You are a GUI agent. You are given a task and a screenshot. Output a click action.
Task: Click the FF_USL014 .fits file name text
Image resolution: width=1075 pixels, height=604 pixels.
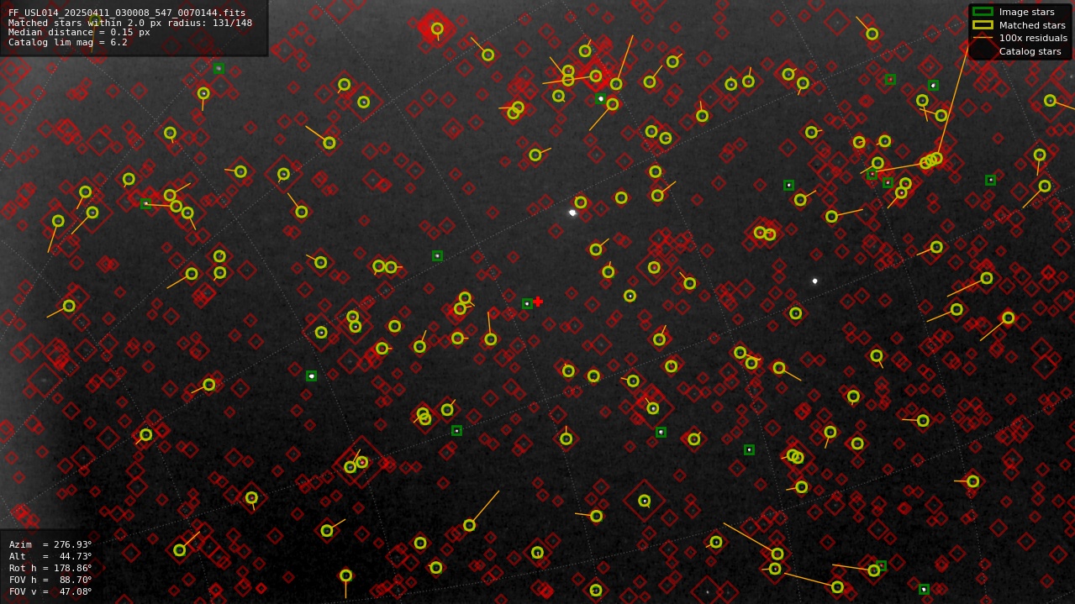pos(127,13)
